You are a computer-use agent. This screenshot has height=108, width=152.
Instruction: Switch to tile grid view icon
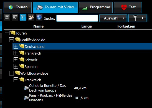(x=15, y=17)
